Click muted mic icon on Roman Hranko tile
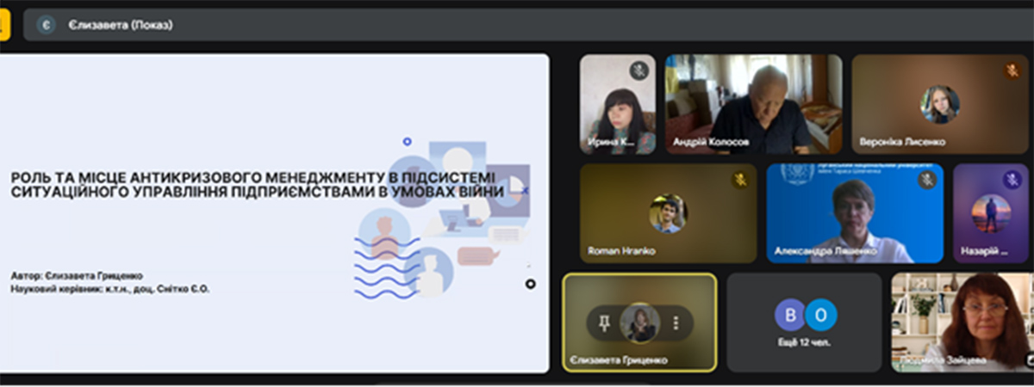1034x387 pixels. [x=740, y=180]
